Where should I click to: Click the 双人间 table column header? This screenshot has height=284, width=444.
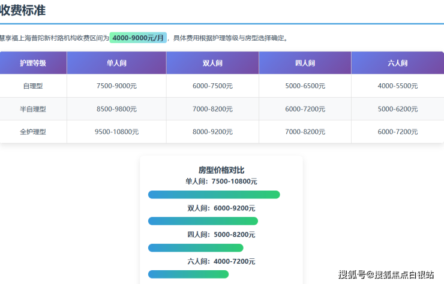click(212, 63)
